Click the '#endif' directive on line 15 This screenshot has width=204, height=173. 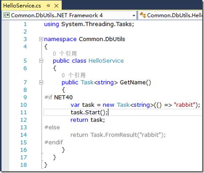click(x=54, y=142)
